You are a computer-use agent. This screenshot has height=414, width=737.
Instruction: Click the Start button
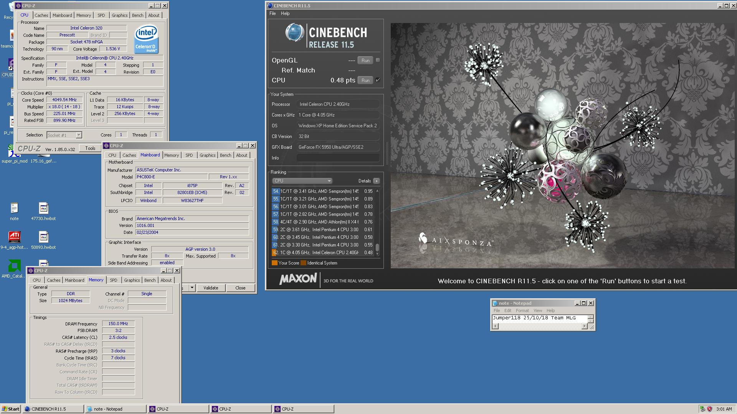pyautogui.click(x=11, y=409)
